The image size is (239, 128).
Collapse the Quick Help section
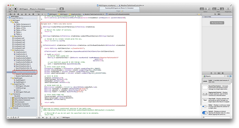pos(203,17)
